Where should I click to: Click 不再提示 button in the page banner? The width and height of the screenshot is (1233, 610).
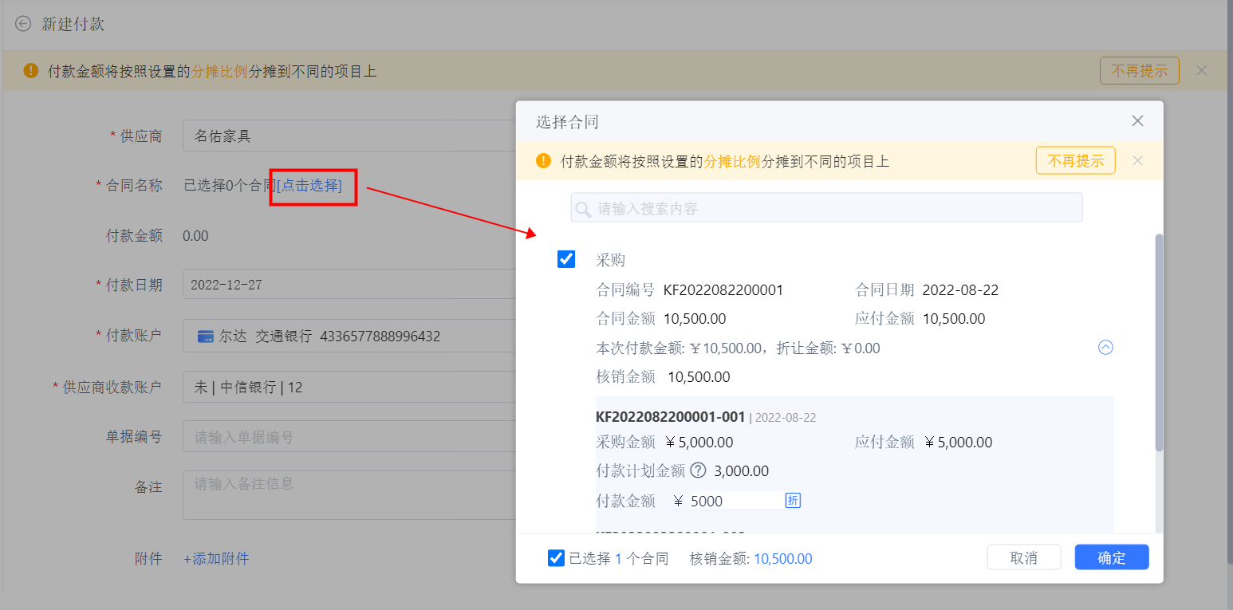(x=1140, y=71)
